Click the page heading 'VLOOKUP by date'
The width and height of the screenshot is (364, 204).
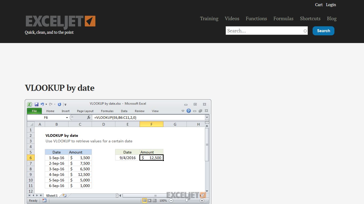60,88
